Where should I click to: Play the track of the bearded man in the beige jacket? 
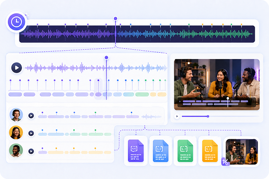(x=31, y=151)
